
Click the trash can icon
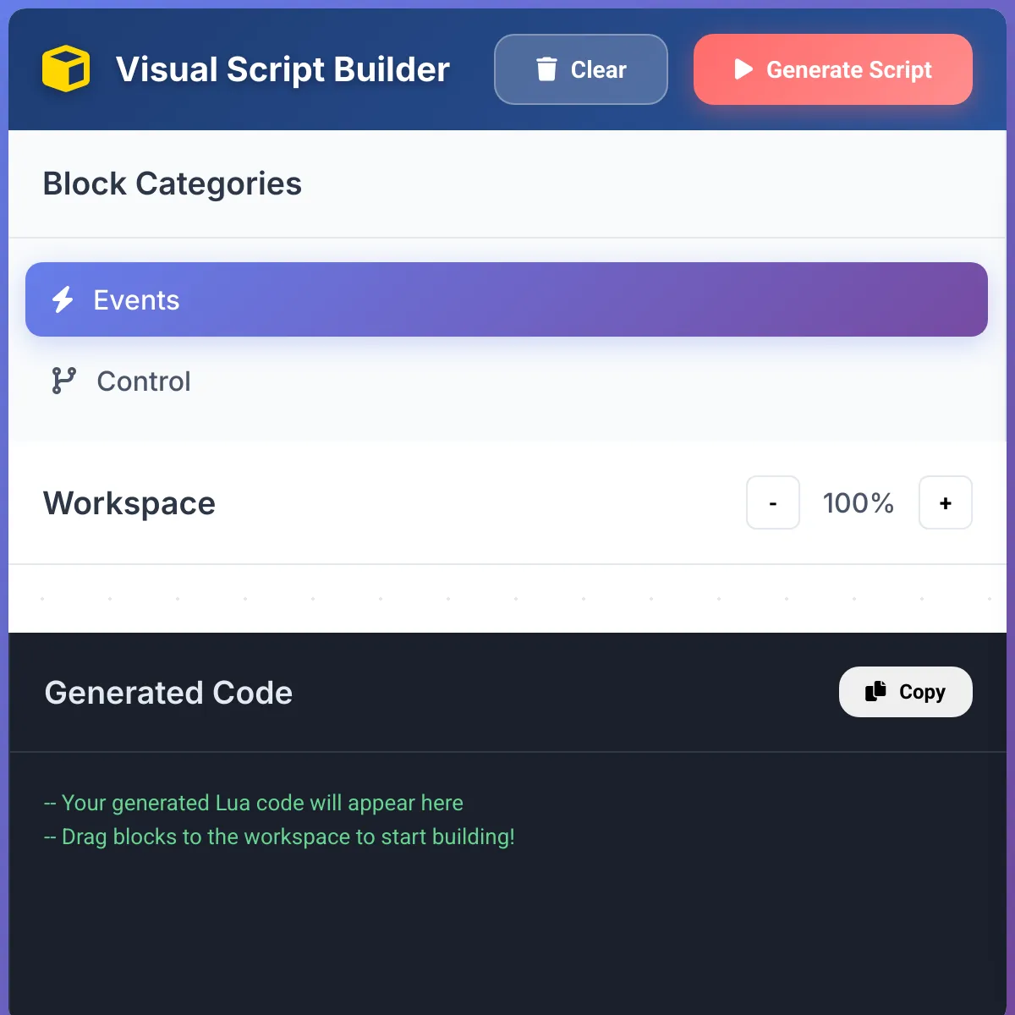(x=546, y=69)
